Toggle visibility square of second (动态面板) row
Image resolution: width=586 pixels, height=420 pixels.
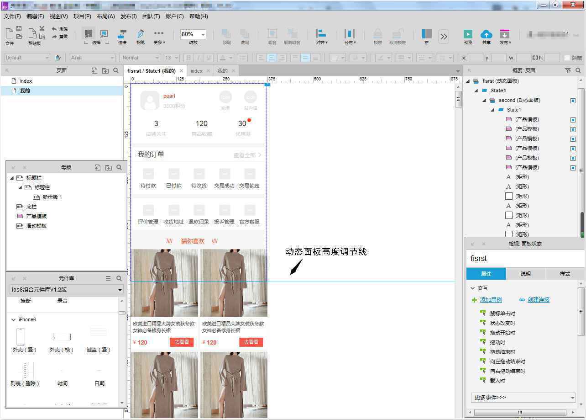click(x=573, y=101)
